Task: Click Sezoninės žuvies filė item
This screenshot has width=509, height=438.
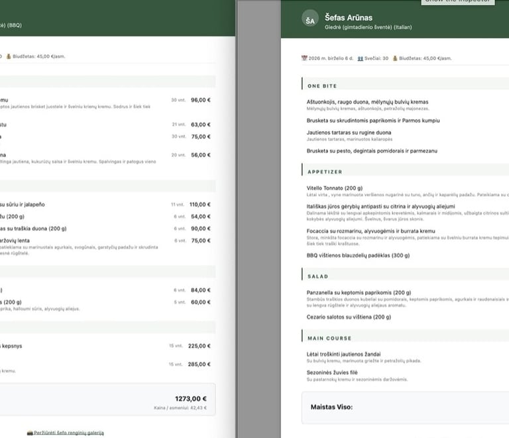Action: tap(332, 372)
